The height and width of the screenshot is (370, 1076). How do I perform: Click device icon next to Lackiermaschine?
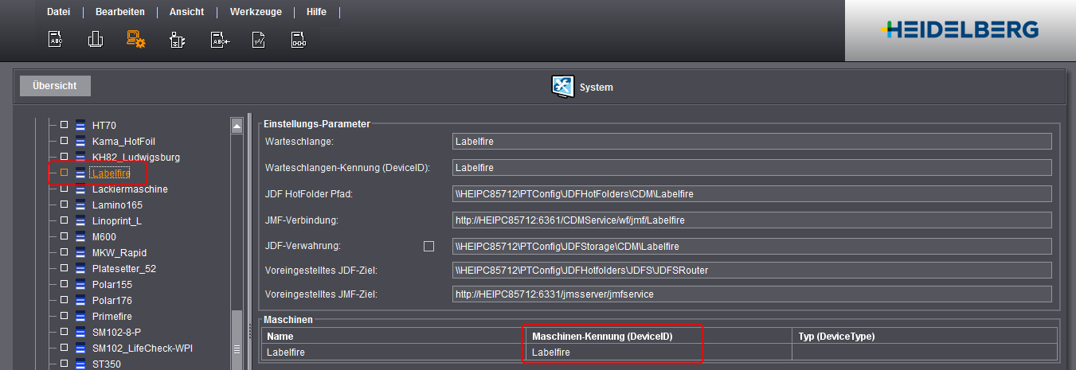(x=80, y=189)
